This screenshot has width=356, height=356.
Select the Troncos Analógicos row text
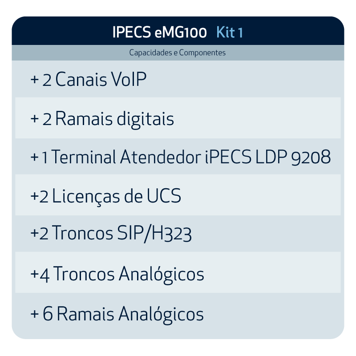click(x=129, y=274)
